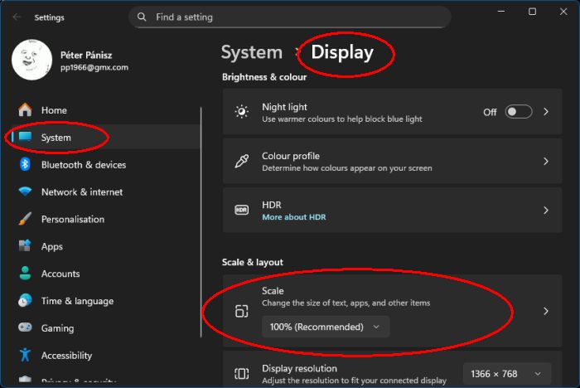580x388 pixels.
Task: Select System in the sidebar
Action: click(56, 138)
